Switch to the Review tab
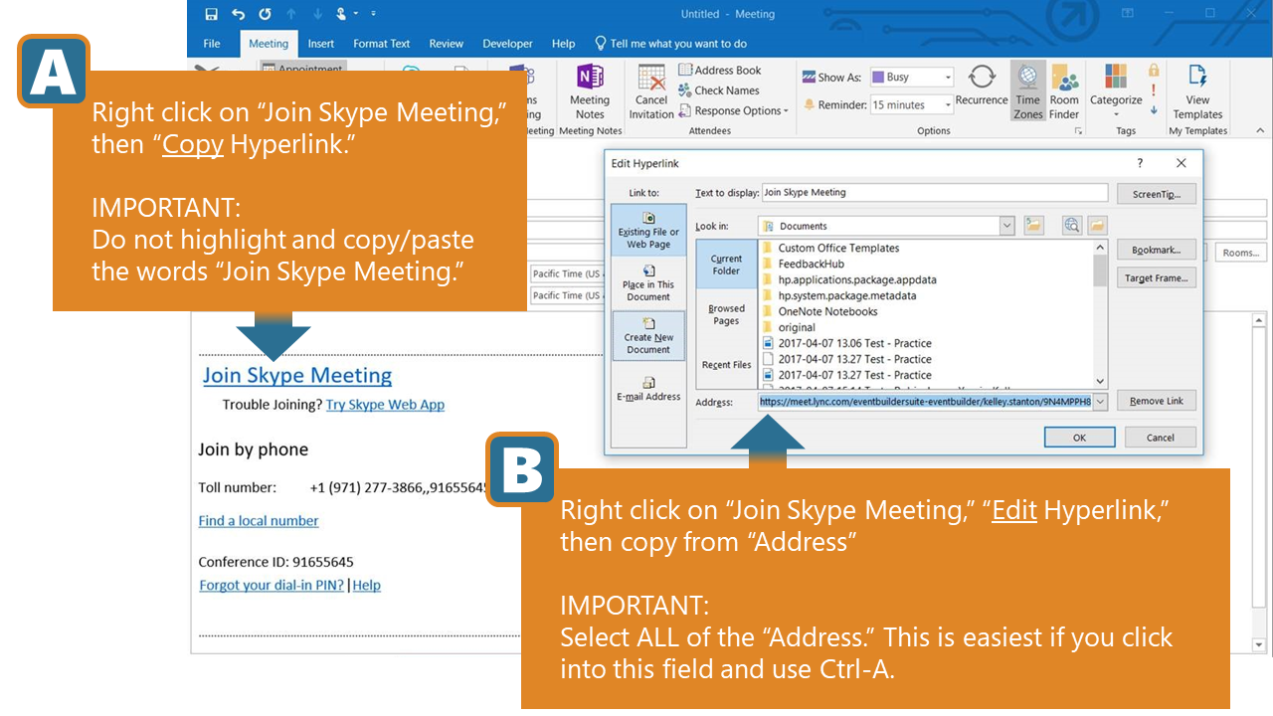Viewport: 1273px width, 716px height. click(x=447, y=44)
